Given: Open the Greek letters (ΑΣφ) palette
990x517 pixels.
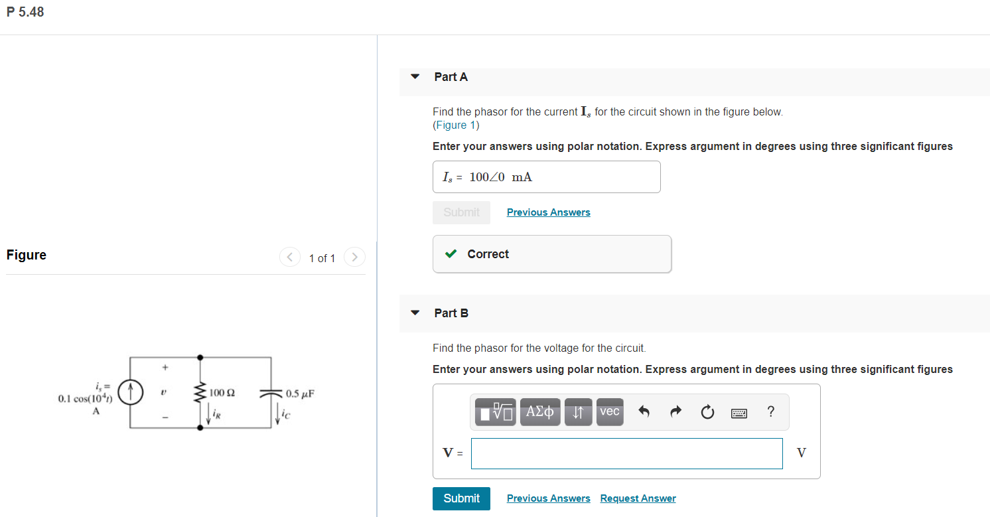Looking at the screenshot, I should point(540,412).
